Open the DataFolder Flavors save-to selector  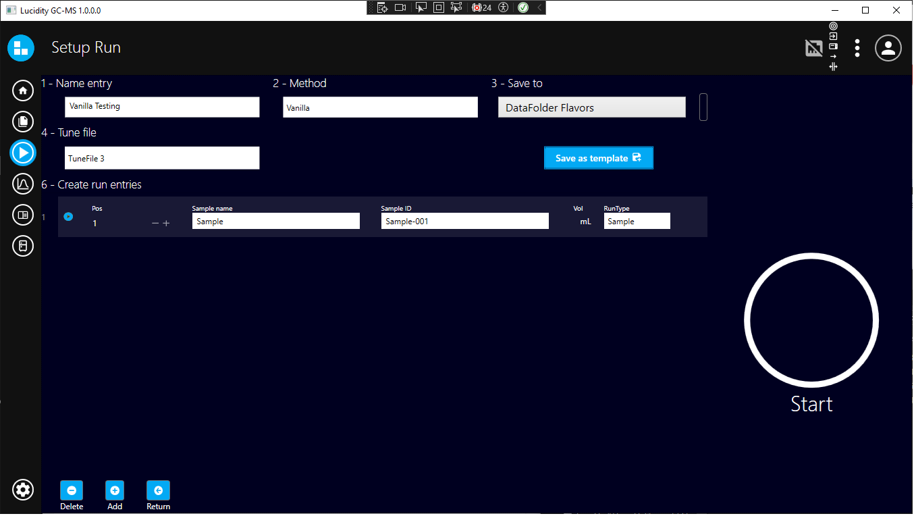591,107
